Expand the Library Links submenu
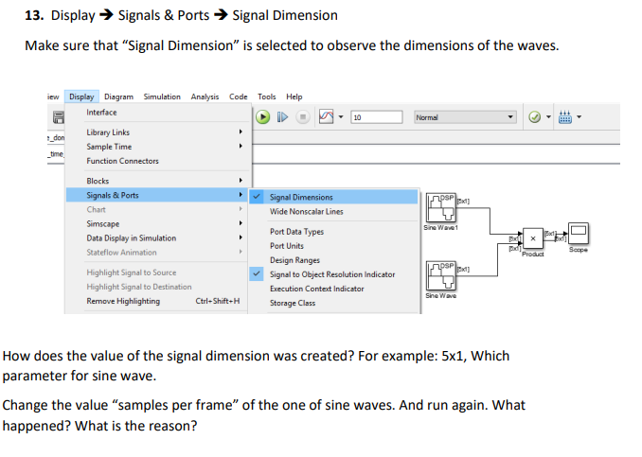 [x=157, y=132]
